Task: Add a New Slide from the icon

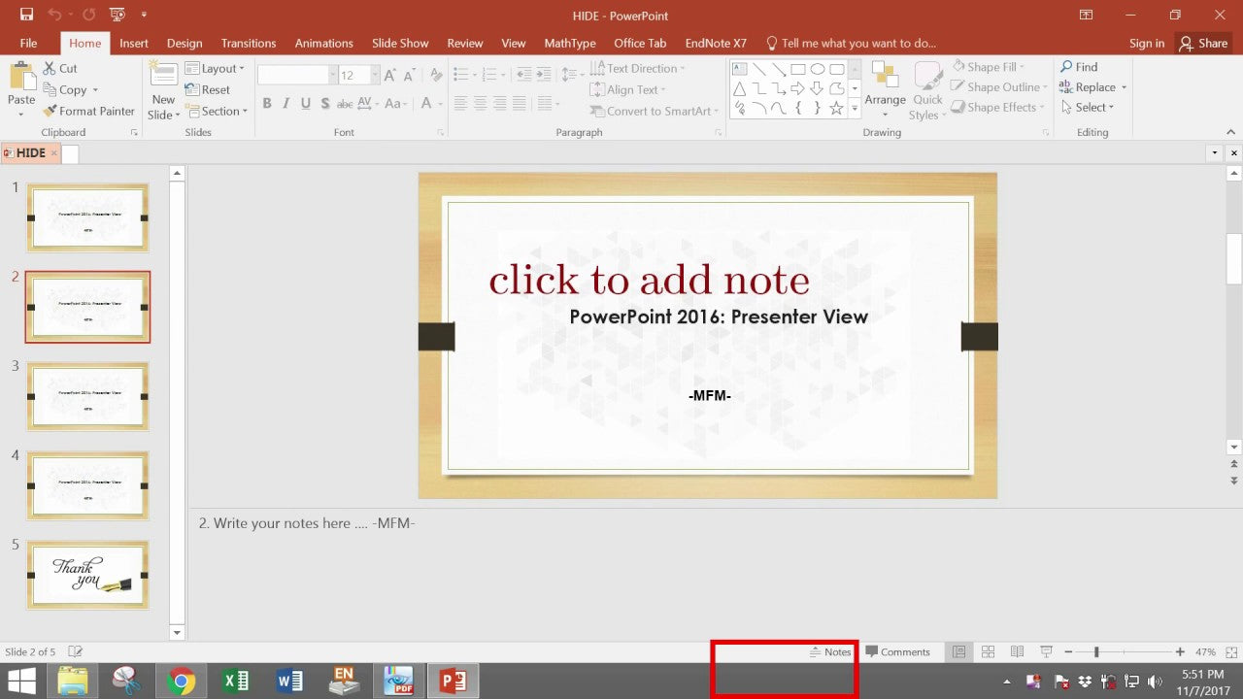Action: tap(163, 74)
